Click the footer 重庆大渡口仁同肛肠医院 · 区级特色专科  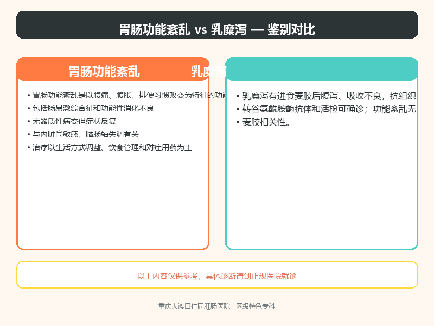point(216,306)
